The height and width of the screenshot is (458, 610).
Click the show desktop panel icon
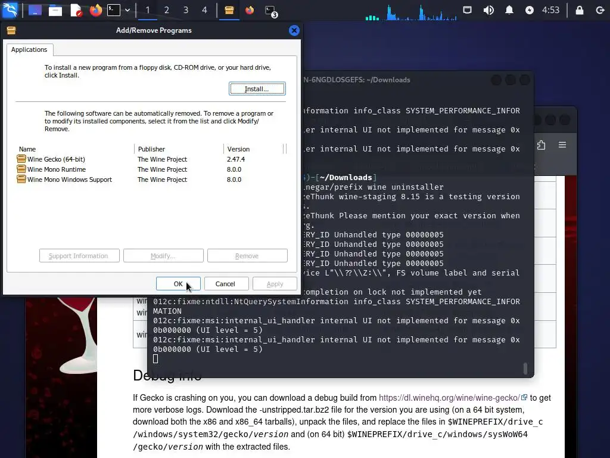pyautogui.click(x=35, y=10)
